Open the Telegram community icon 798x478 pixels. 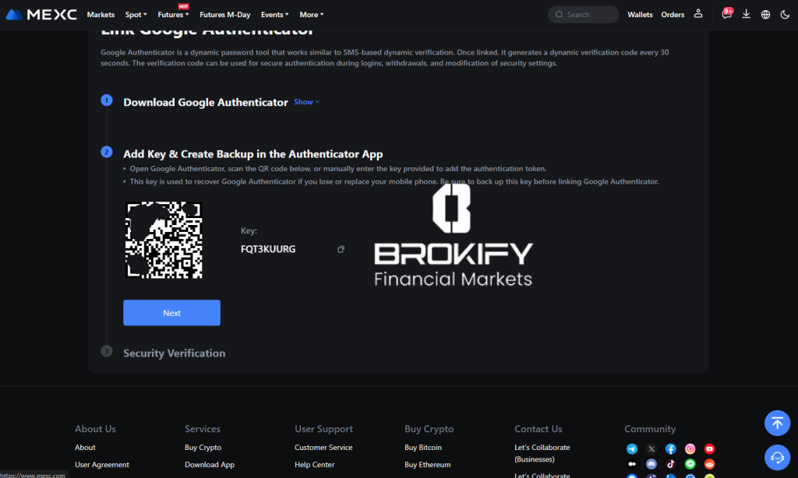coord(632,449)
